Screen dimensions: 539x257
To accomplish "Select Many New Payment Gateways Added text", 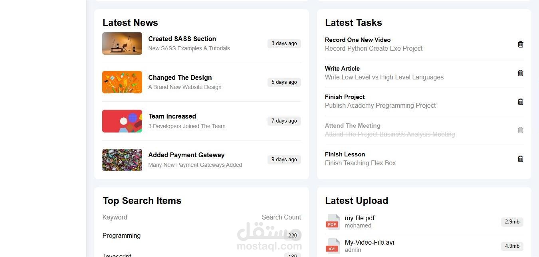I will click(x=195, y=165).
